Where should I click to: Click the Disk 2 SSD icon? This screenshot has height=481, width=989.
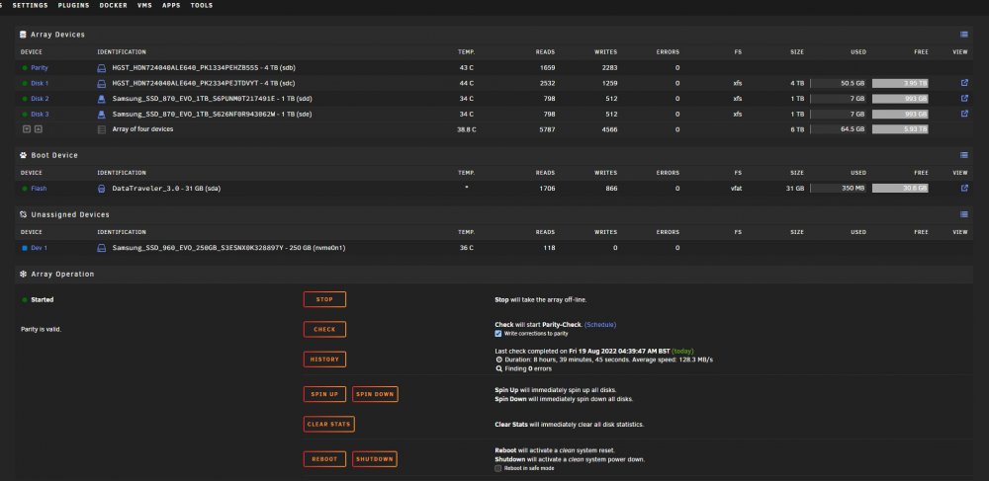[102, 99]
